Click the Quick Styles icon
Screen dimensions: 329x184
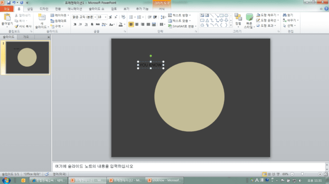249,17
